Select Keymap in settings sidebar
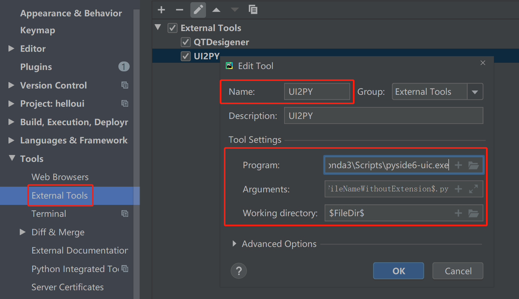519x299 pixels. point(38,30)
